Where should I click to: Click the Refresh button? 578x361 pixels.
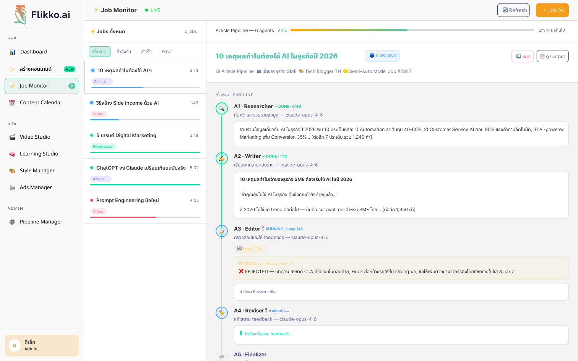click(513, 10)
